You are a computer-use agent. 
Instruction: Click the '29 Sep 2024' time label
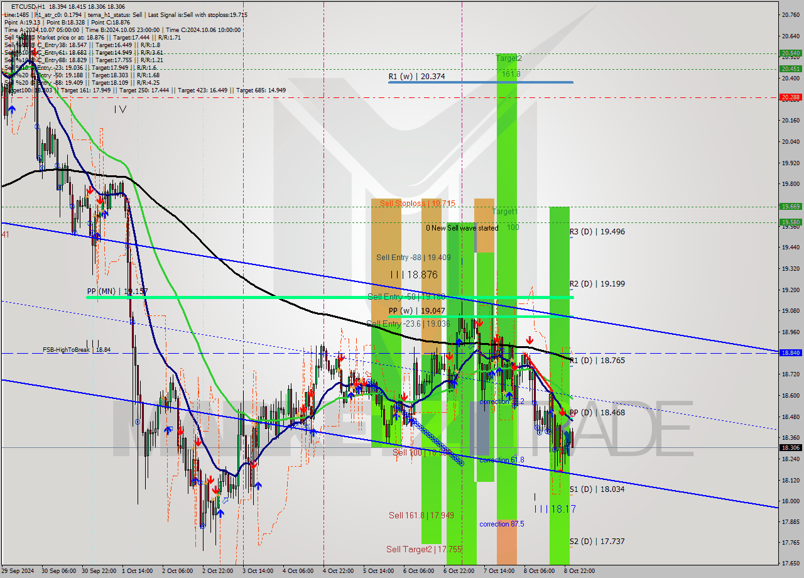(x=17, y=571)
